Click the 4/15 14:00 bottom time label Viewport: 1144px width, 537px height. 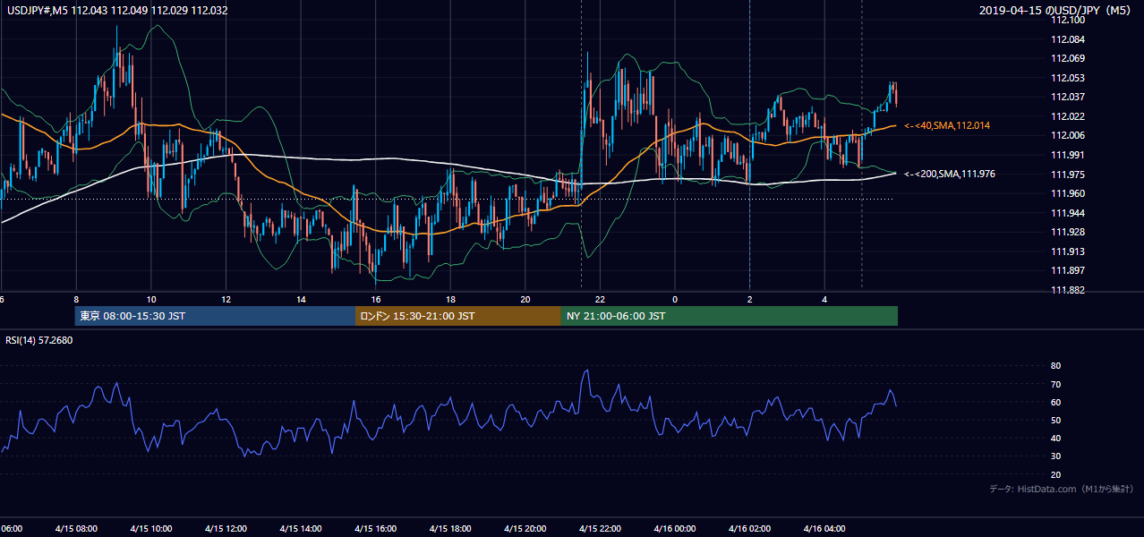click(300, 529)
